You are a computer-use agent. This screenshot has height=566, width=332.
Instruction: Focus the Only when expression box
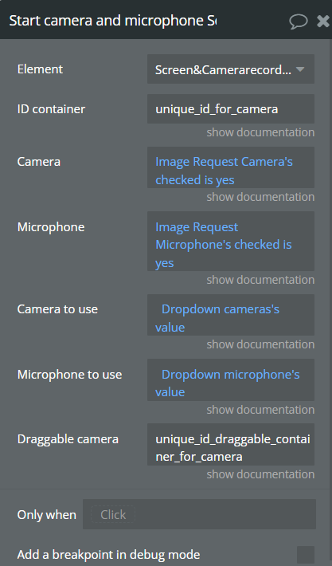199,514
